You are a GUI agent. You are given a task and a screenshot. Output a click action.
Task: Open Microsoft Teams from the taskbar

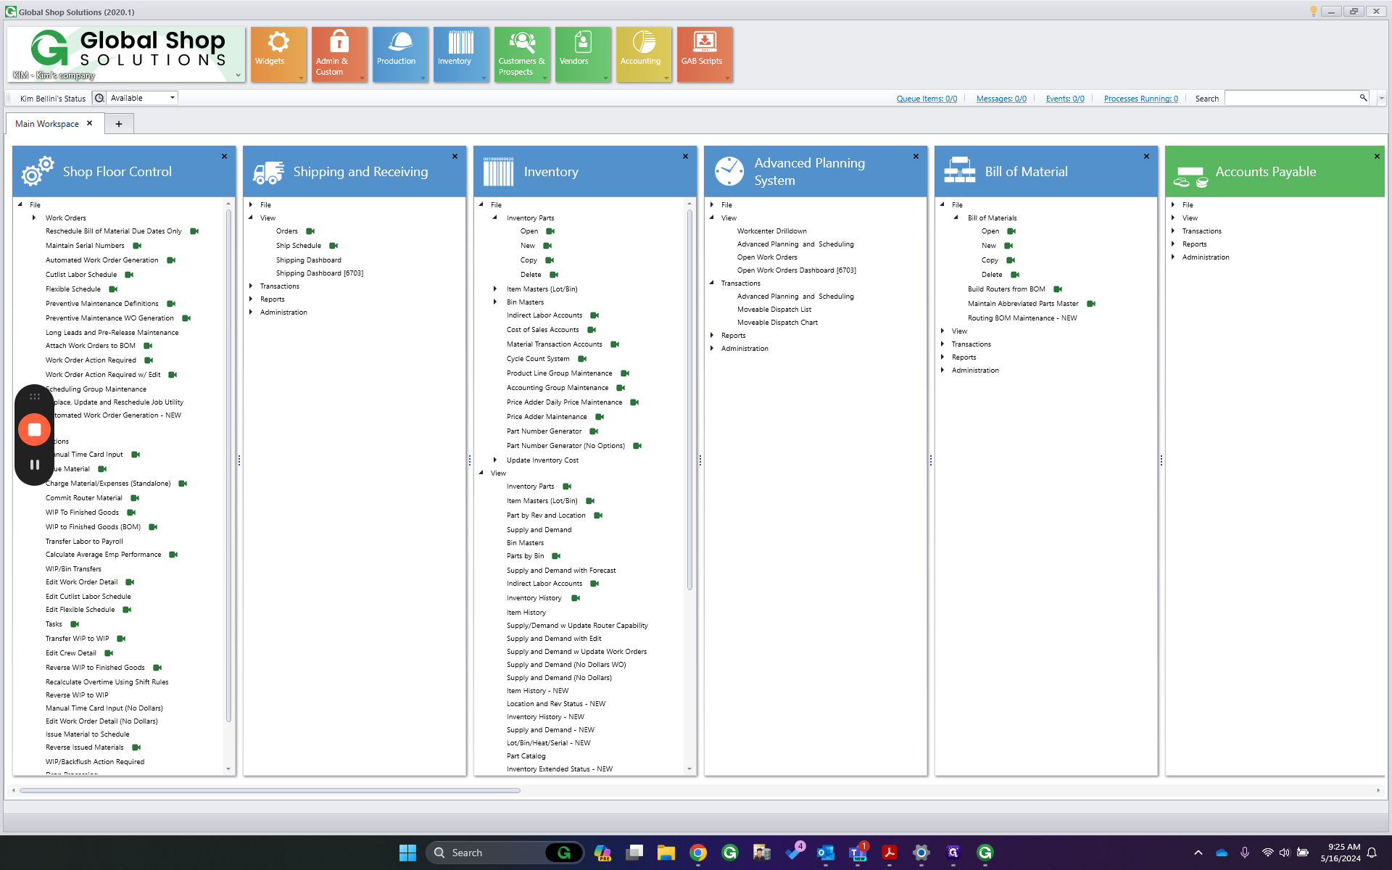pyautogui.click(x=858, y=853)
